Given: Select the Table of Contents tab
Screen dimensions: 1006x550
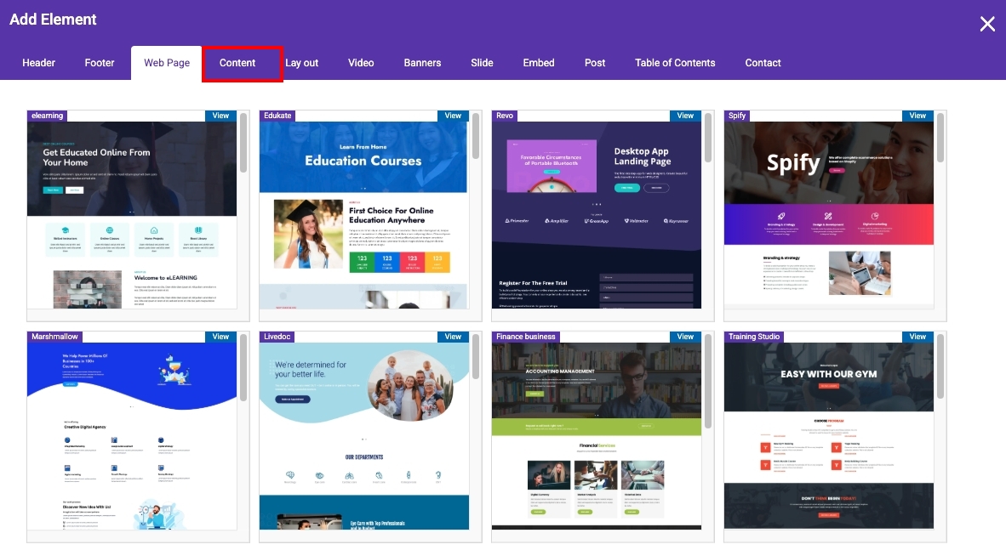Looking at the screenshot, I should pos(675,63).
